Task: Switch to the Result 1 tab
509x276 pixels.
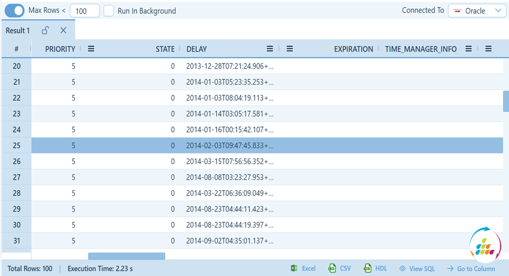Action: [18, 31]
